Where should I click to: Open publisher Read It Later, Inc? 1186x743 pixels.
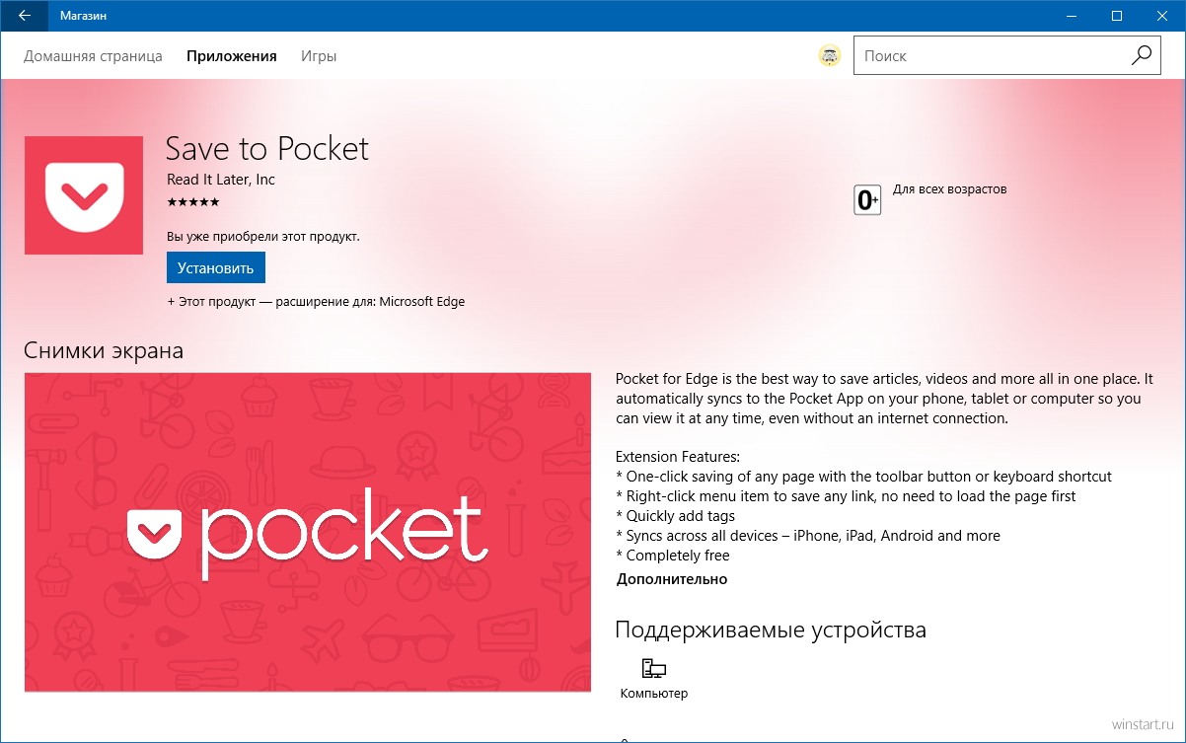(221, 180)
